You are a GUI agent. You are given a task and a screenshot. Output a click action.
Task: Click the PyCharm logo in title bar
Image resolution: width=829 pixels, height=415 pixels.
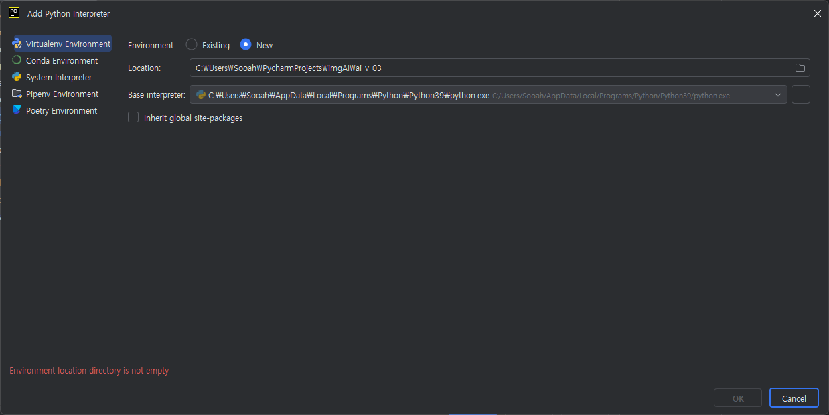(x=14, y=13)
